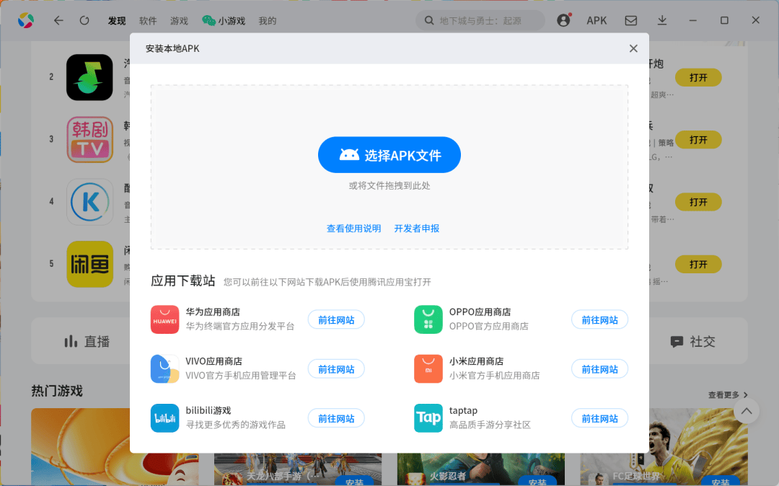Refresh the page with the reload icon
Viewport: 779px width, 486px height.
(84, 20)
